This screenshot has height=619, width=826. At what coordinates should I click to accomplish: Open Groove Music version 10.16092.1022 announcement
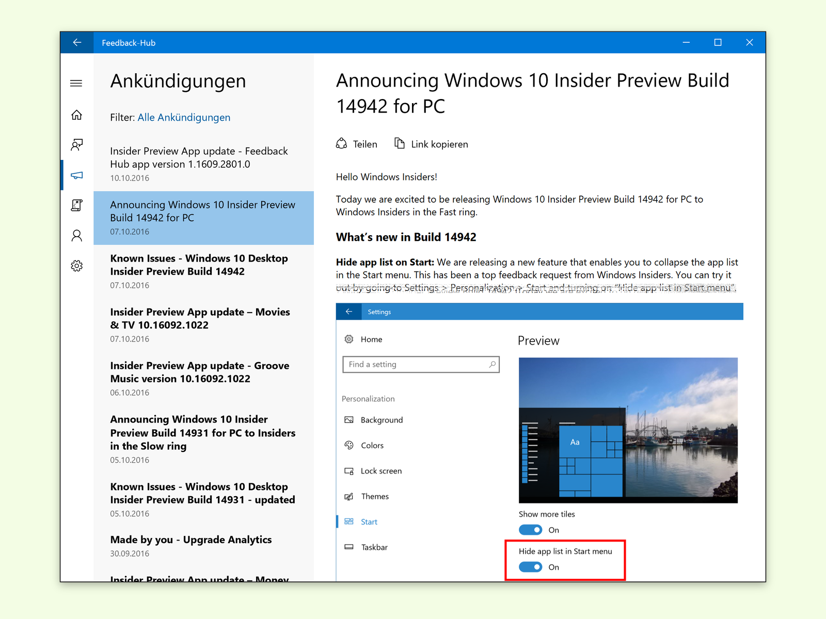point(203,379)
